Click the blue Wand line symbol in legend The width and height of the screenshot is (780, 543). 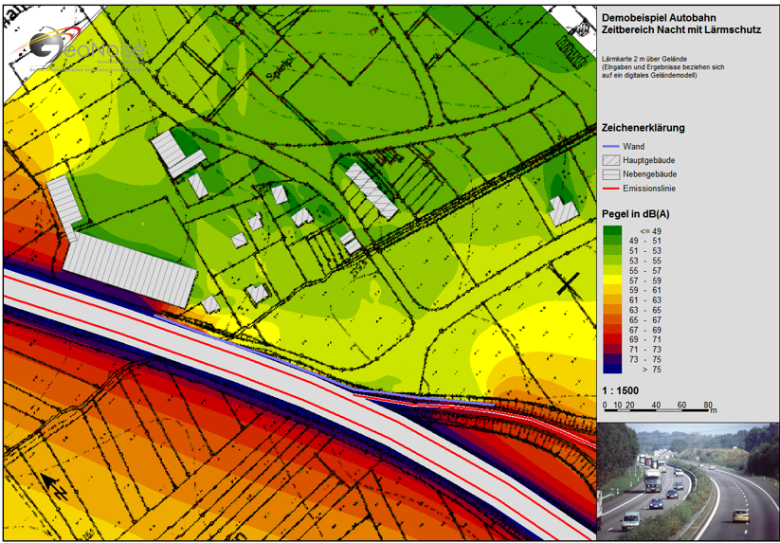[611, 147]
